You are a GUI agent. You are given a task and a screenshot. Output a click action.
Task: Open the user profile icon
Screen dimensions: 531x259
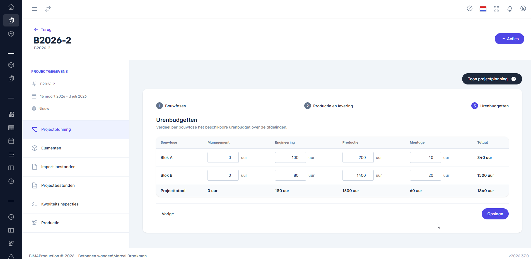click(x=523, y=9)
